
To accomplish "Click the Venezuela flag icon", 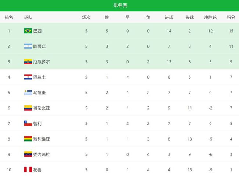I will pos(28,154).
